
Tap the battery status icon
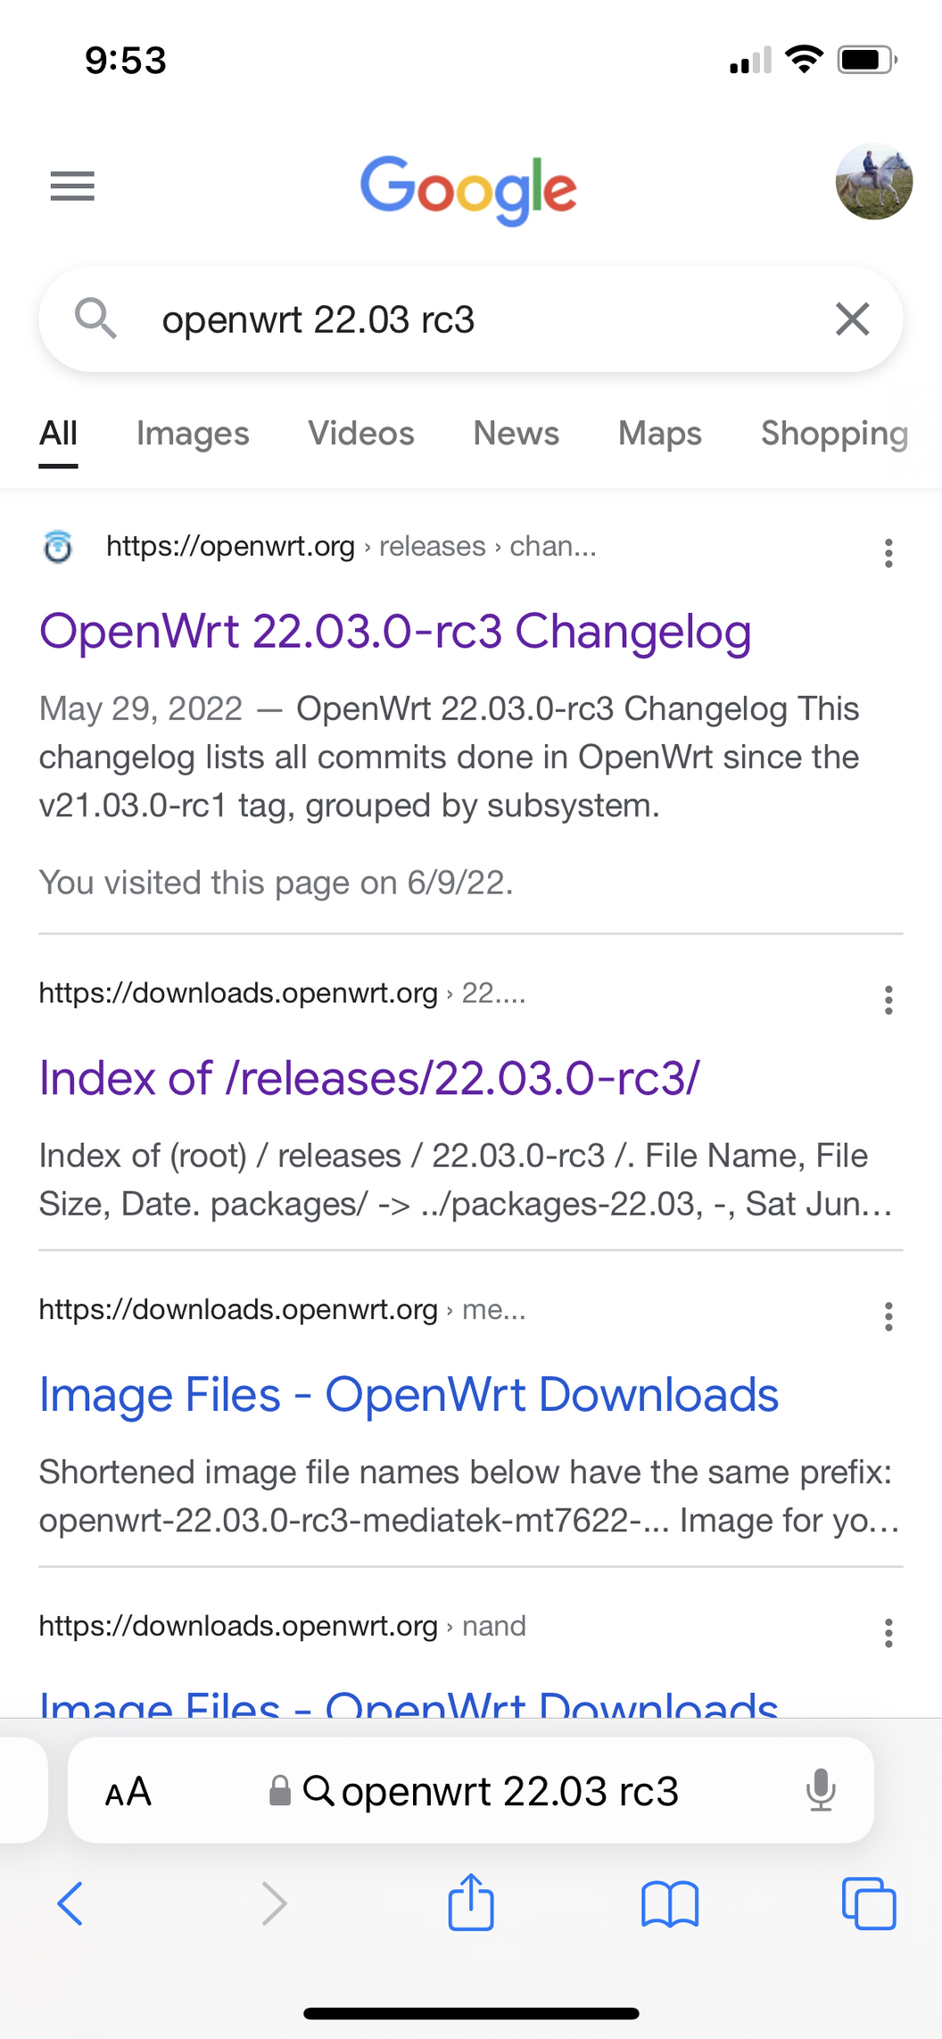point(867,60)
